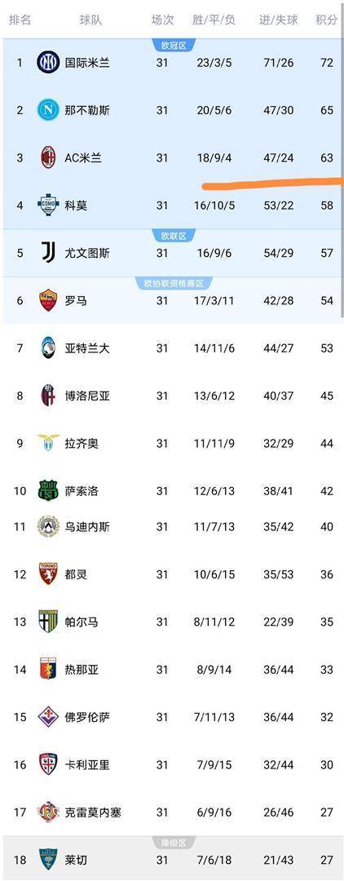Sort by 积分 column header
Screen dimensions: 344x881
coord(326,20)
